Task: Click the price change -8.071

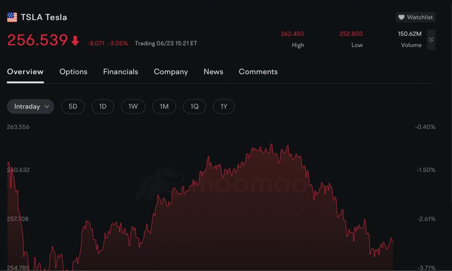Action: pyautogui.click(x=96, y=44)
